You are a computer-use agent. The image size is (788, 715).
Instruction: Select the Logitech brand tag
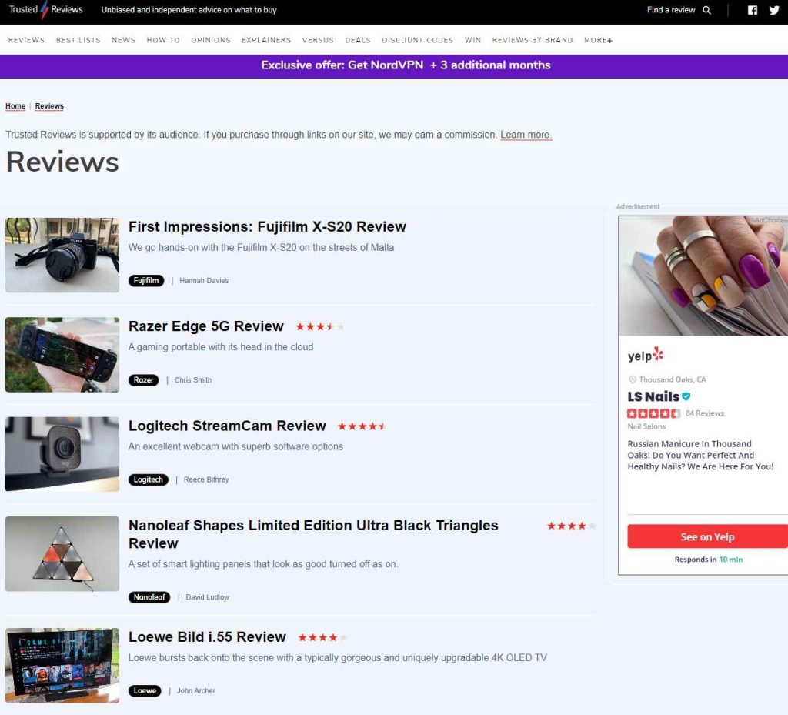click(x=148, y=479)
